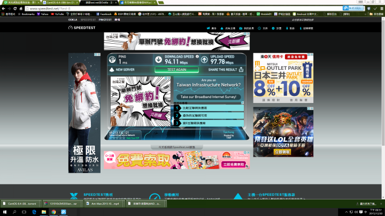Screen dimensions: 385x216
Task: Click OOKLA in the top site bar
Action: tap(73, 20)
